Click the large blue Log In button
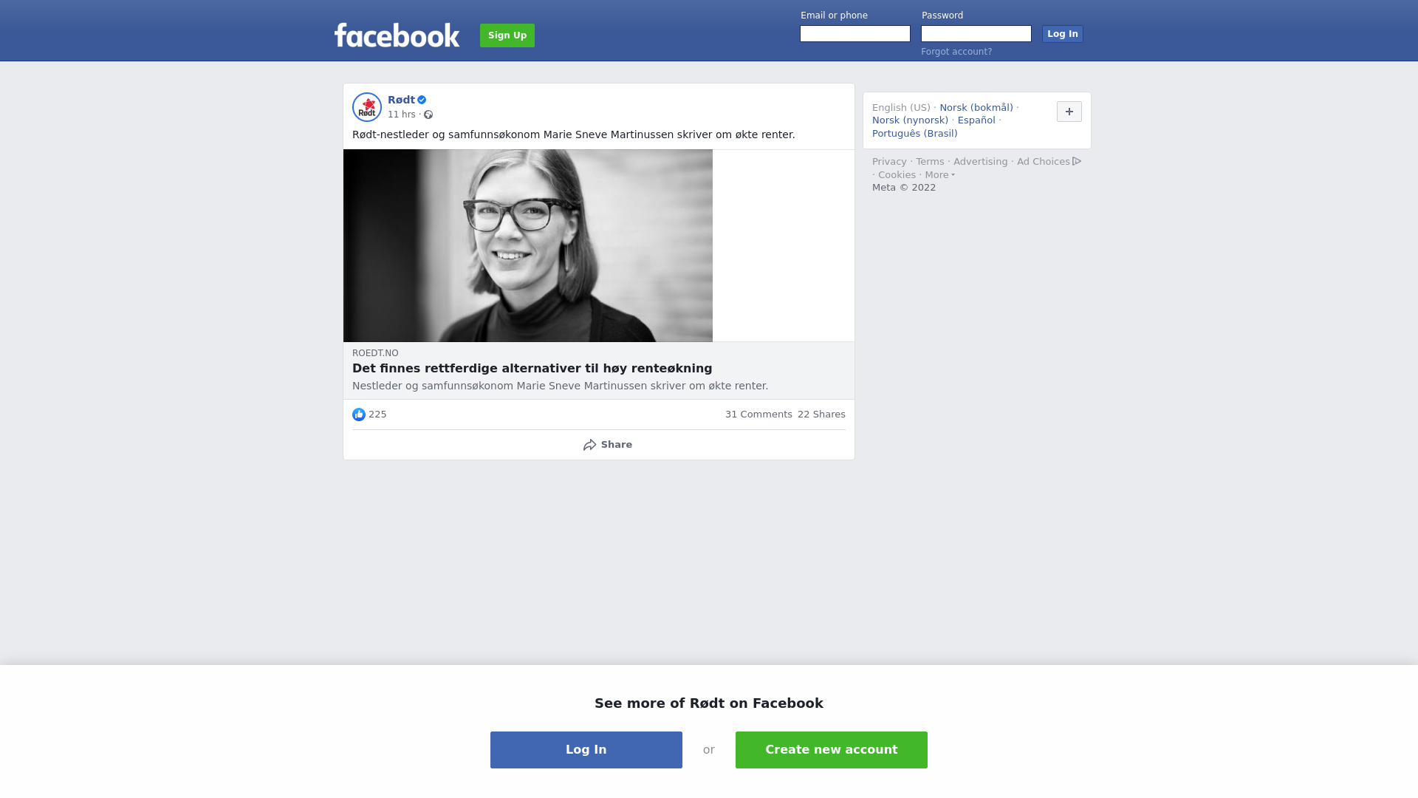This screenshot has height=798, width=1418. [x=586, y=750]
